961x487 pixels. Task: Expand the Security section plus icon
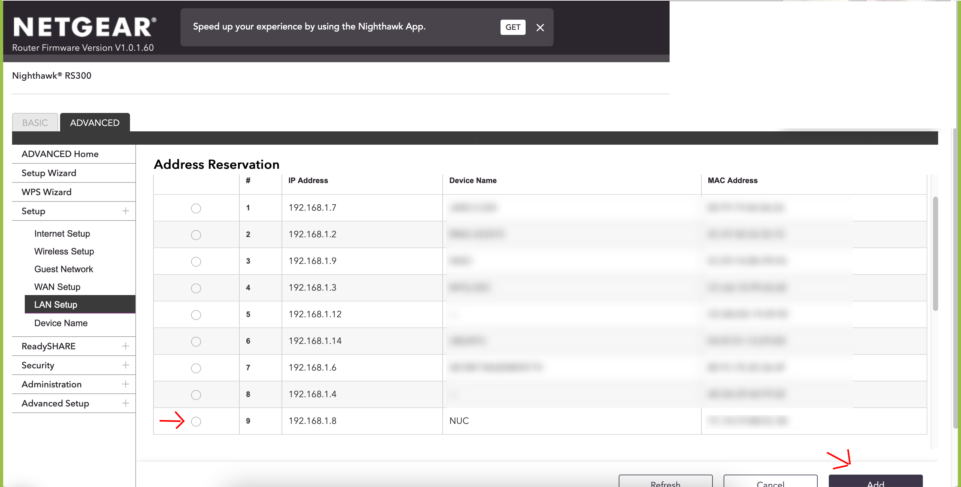pos(126,365)
